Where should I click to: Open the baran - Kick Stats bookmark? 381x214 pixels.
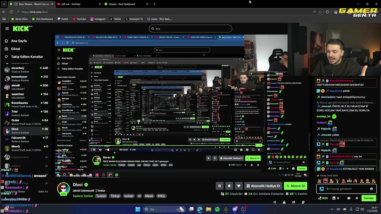coord(159,19)
